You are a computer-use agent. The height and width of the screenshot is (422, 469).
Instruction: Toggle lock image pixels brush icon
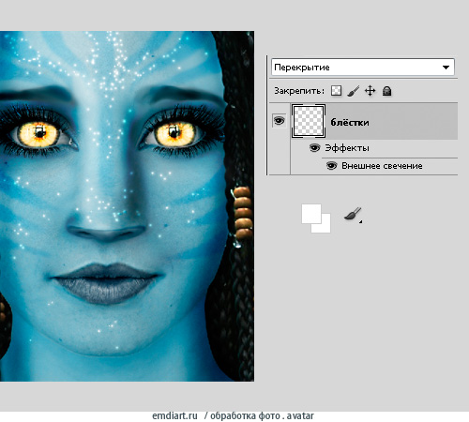point(354,91)
